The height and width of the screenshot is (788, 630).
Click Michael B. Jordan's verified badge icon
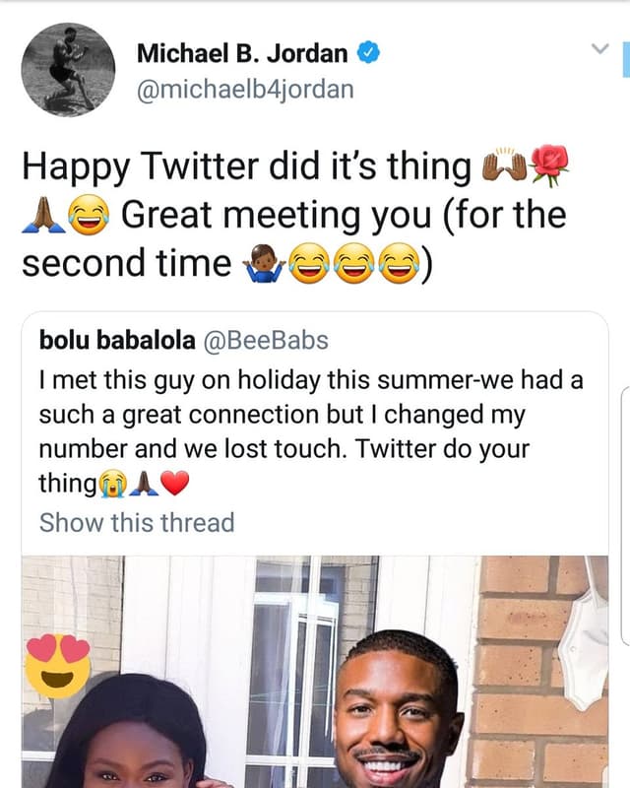click(x=370, y=49)
